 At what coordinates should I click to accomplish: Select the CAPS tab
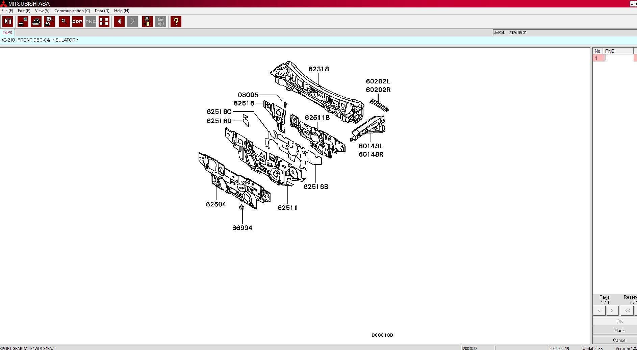pyautogui.click(x=7, y=33)
